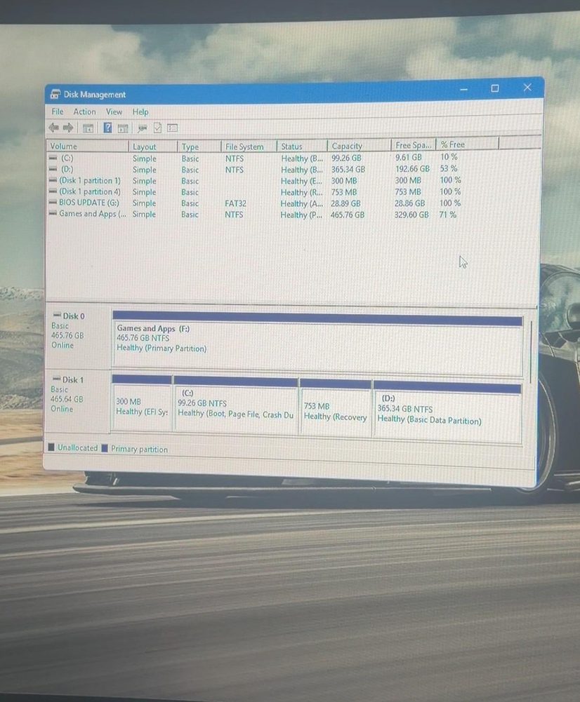Open the Help menu

(140, 112)
